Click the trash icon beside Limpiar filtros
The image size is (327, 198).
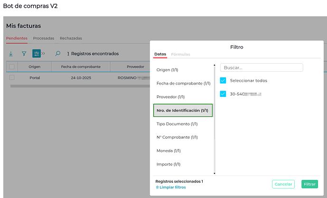click(x=157, y=188)
